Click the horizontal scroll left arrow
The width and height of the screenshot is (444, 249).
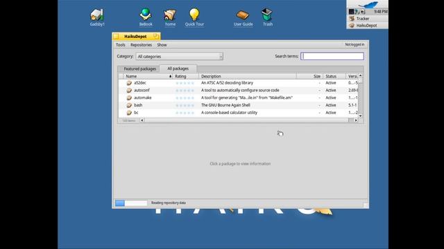[x=142, y=120]
